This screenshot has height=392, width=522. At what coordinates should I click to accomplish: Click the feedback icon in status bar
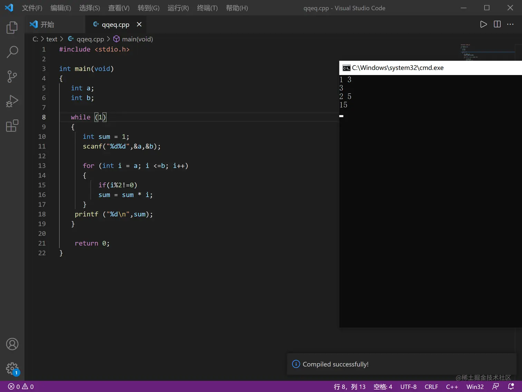(x=496, y=386)
